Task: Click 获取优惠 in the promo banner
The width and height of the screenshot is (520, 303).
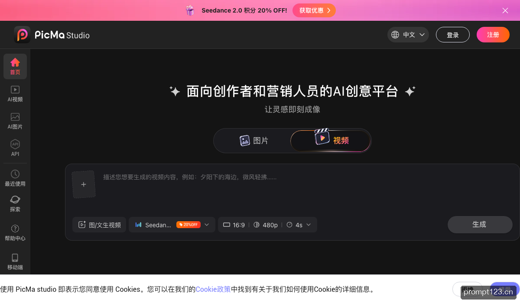Action: (314, 10)
